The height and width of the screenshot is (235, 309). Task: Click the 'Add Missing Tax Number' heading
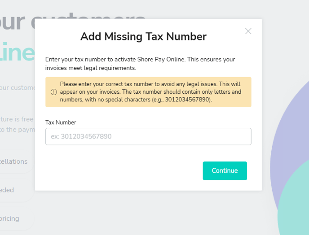(x=143, y=37)
